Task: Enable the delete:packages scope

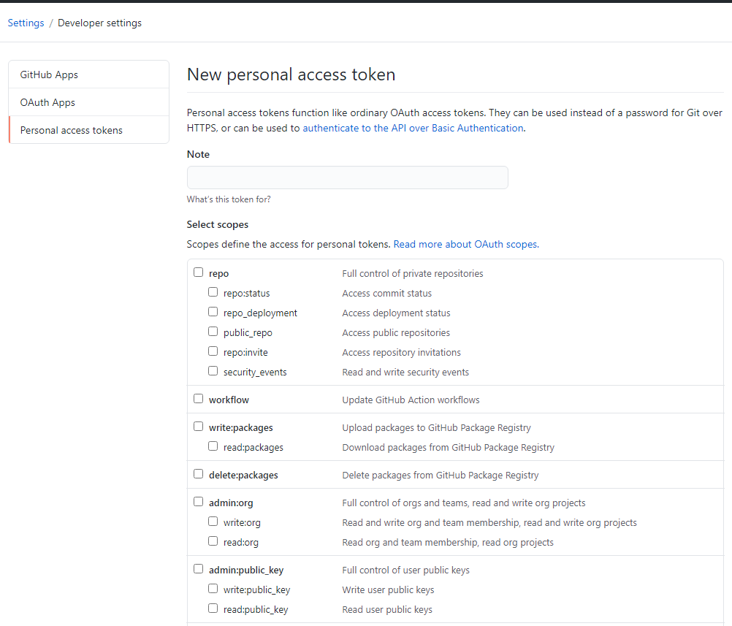Action: [198, 473]
